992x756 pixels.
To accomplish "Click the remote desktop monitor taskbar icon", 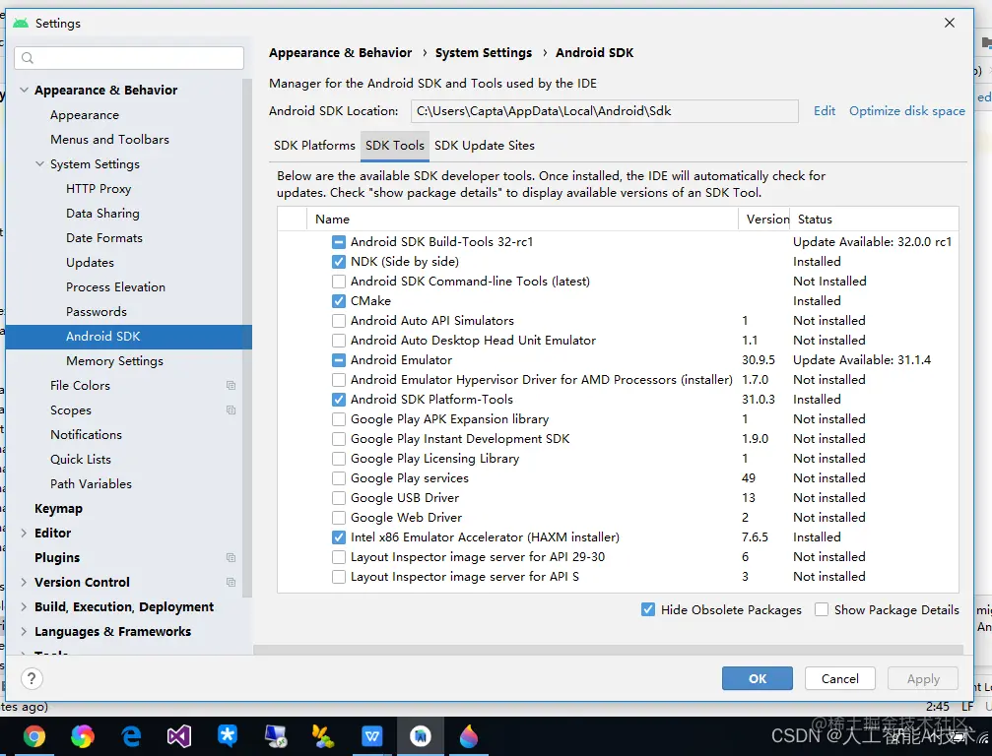I will pos(276,736).
